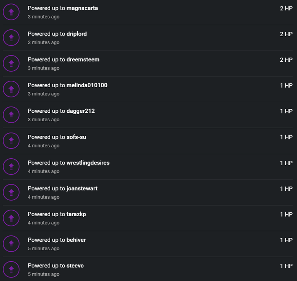Select the power-up icon for wrestlingdesires
The width and height of the screenshot is (297, 281).
coord(11,166)
